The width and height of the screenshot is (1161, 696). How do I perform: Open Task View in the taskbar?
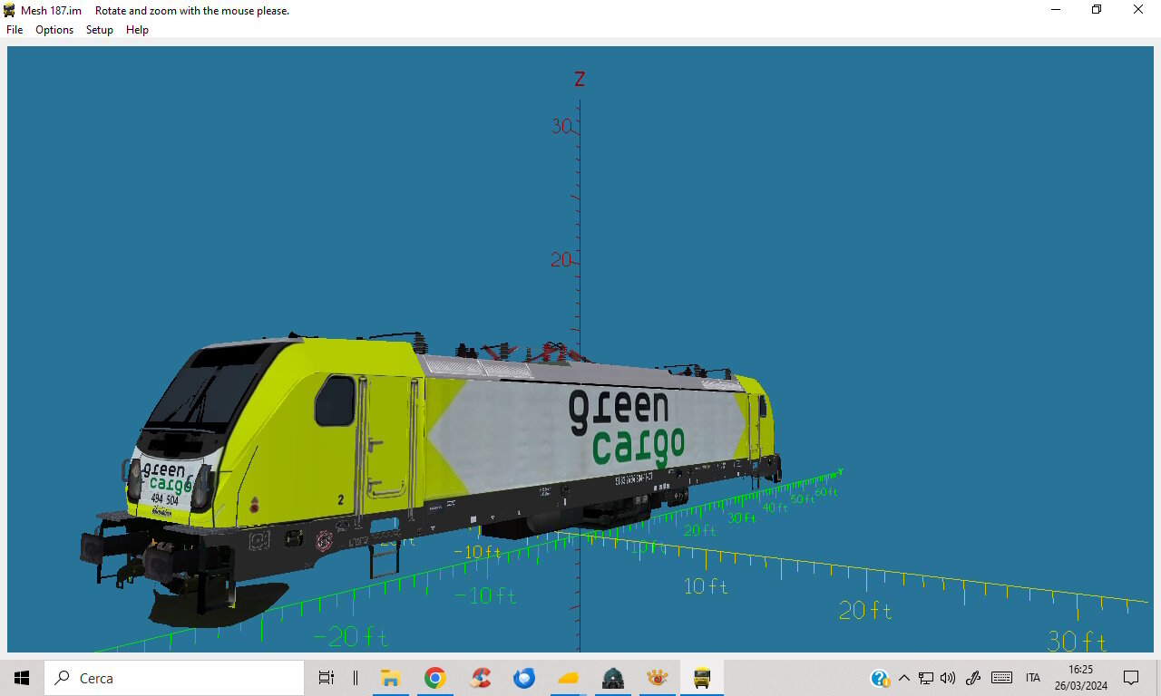[327, 678]
